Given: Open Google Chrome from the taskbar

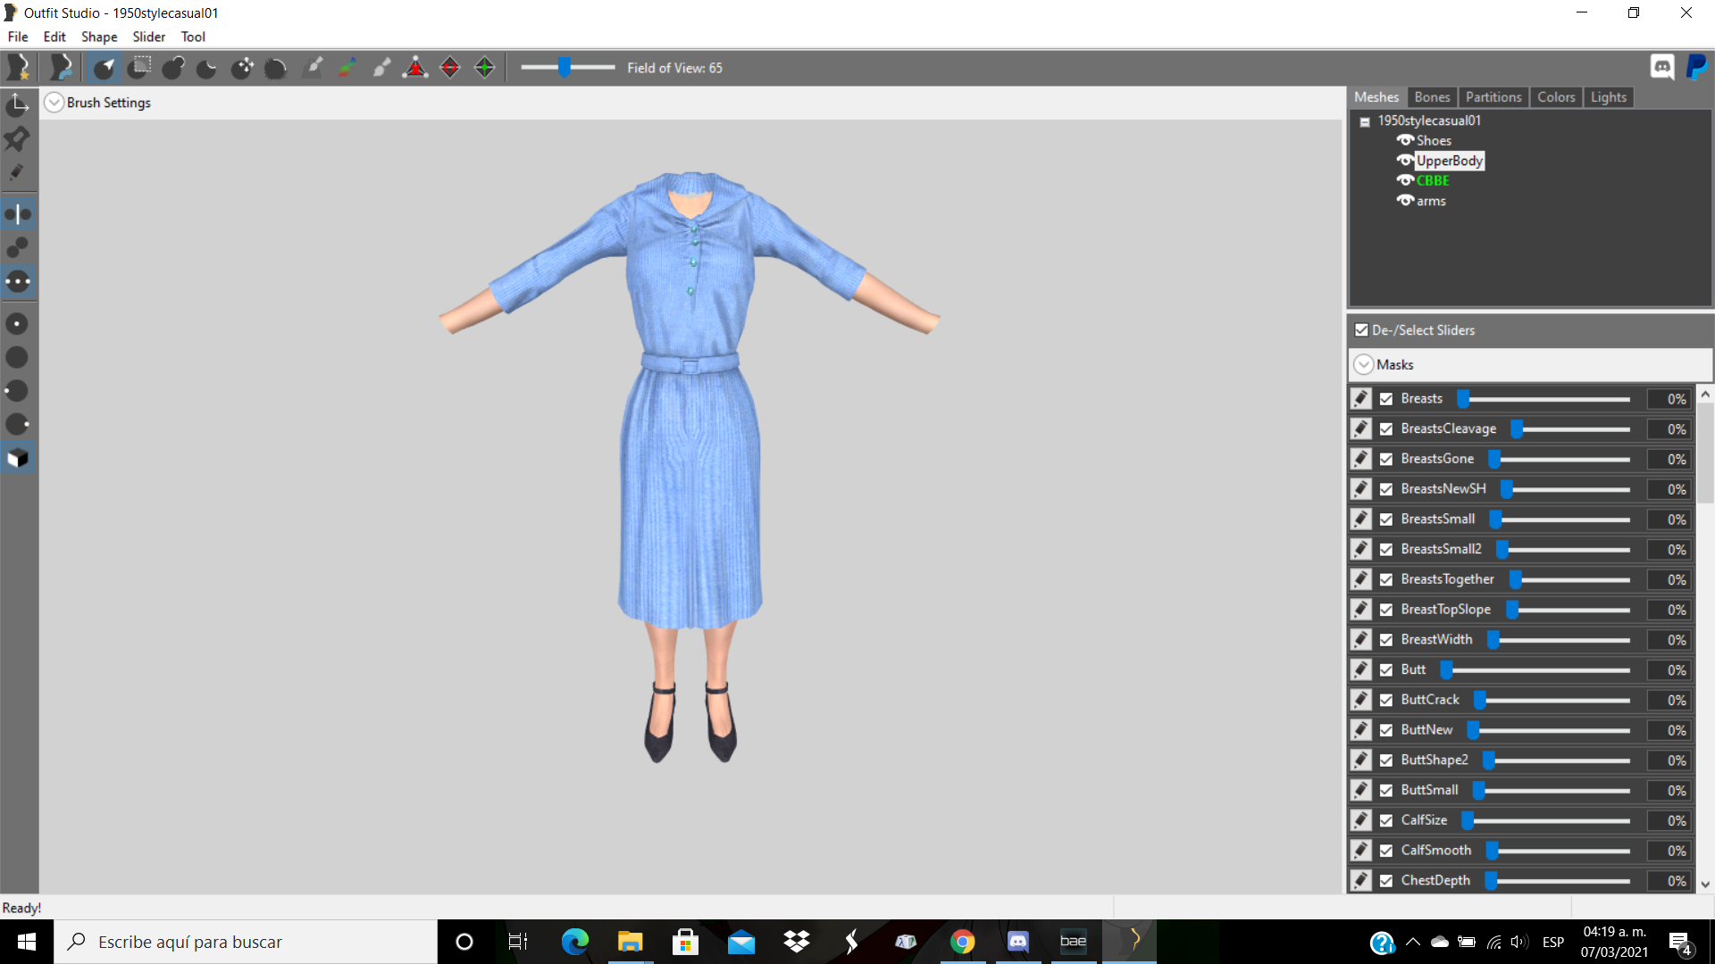Looking at the screenshot, I should pos(962,942).
